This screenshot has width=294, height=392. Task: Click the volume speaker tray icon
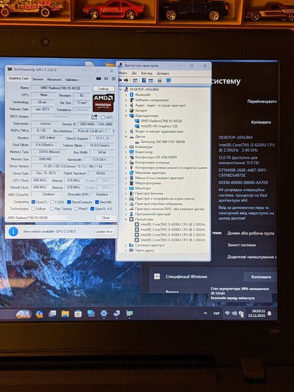point(234,313)
